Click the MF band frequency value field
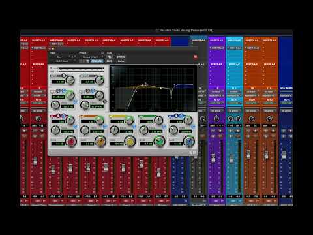 click(x=127, y=131)
